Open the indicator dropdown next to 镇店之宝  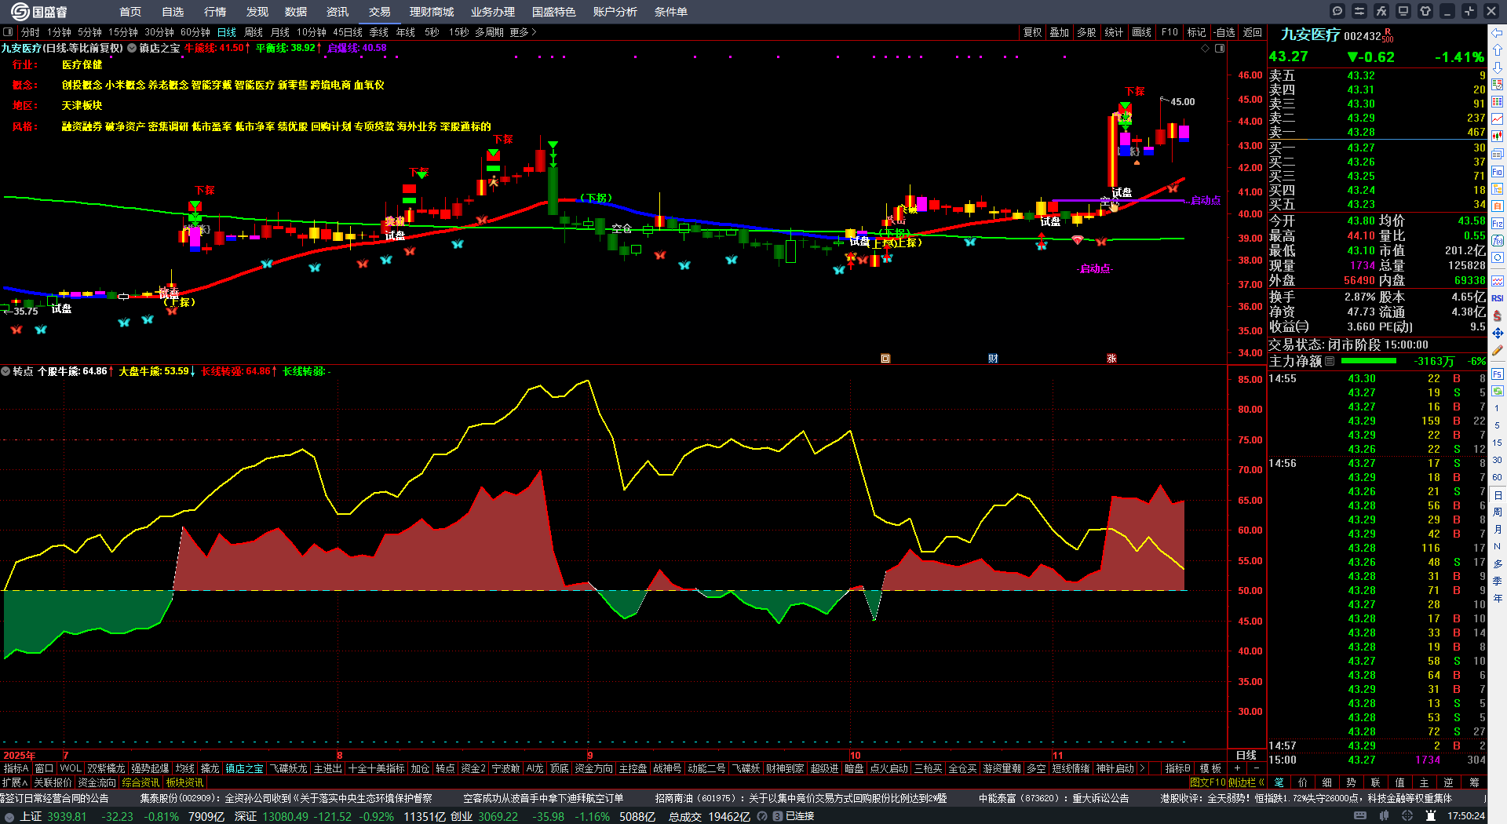(133, 49)
